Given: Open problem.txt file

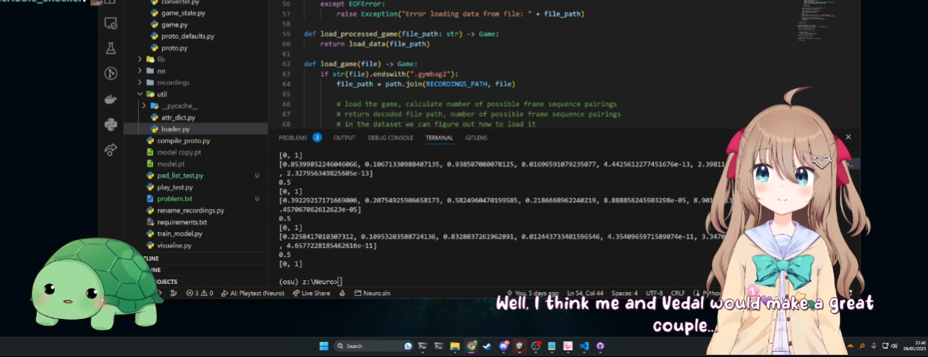Looking at the screenshot, I should click(x=174, y=199).
